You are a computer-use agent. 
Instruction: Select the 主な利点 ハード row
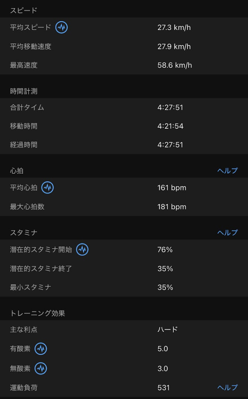pos(124,330)
